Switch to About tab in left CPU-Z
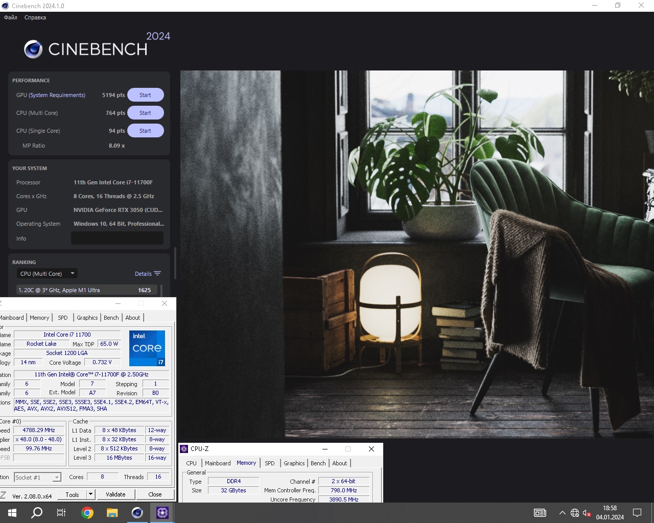The width and height of the screenshot is (654, 523). (x=133, y=318)
